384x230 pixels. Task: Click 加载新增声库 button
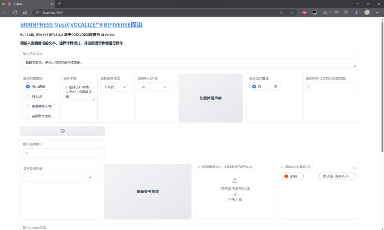pyautogui.click(x=211, y=98)
